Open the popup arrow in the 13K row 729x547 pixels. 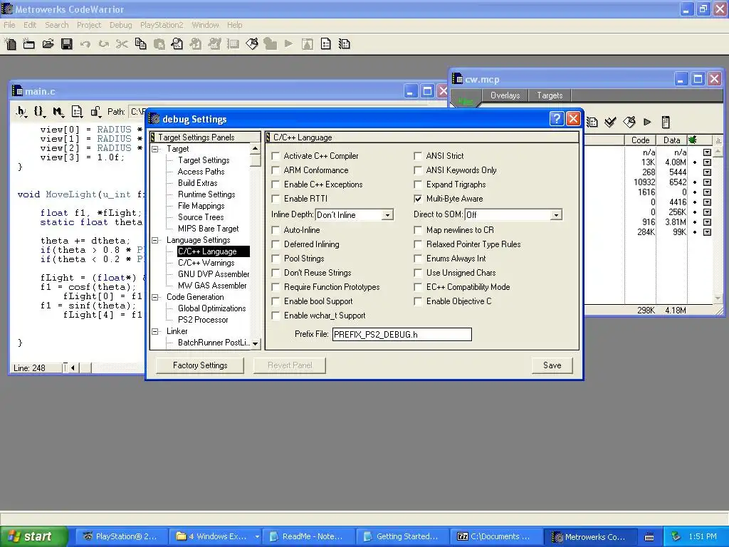point(707,162)
